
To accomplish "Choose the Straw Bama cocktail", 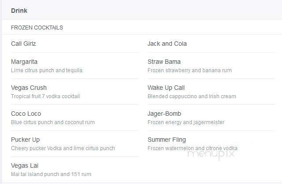I will (164, 62).
